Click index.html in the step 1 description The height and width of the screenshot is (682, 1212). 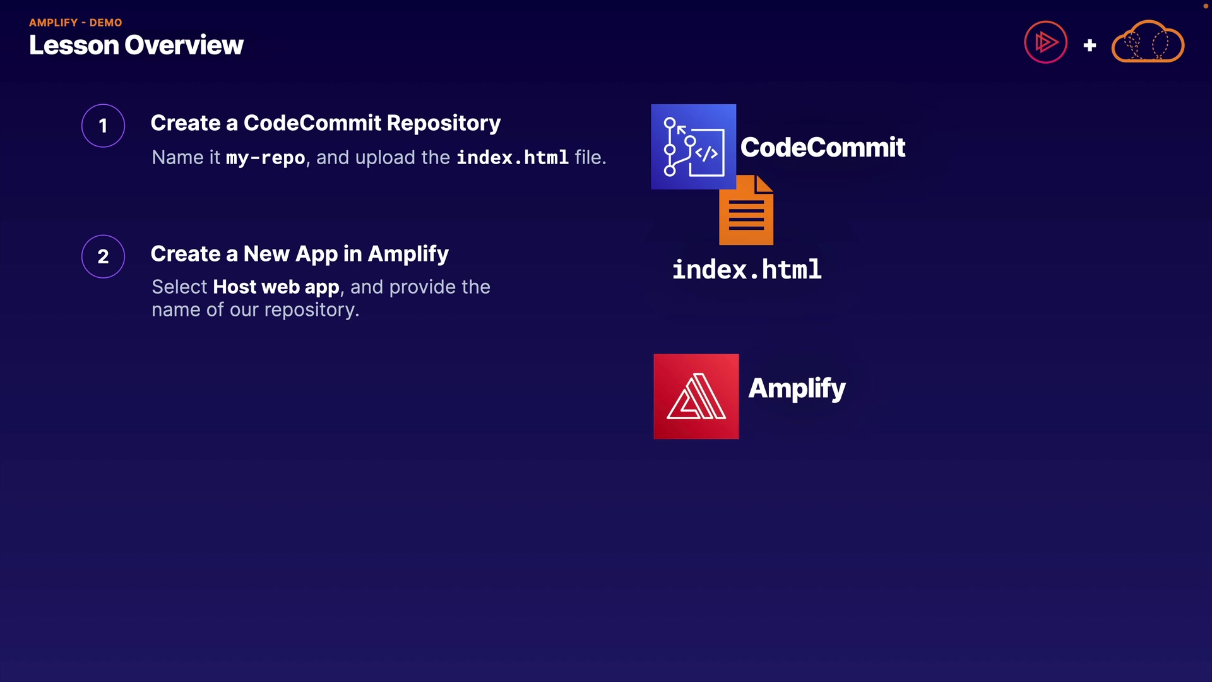[x=512, y=158]
